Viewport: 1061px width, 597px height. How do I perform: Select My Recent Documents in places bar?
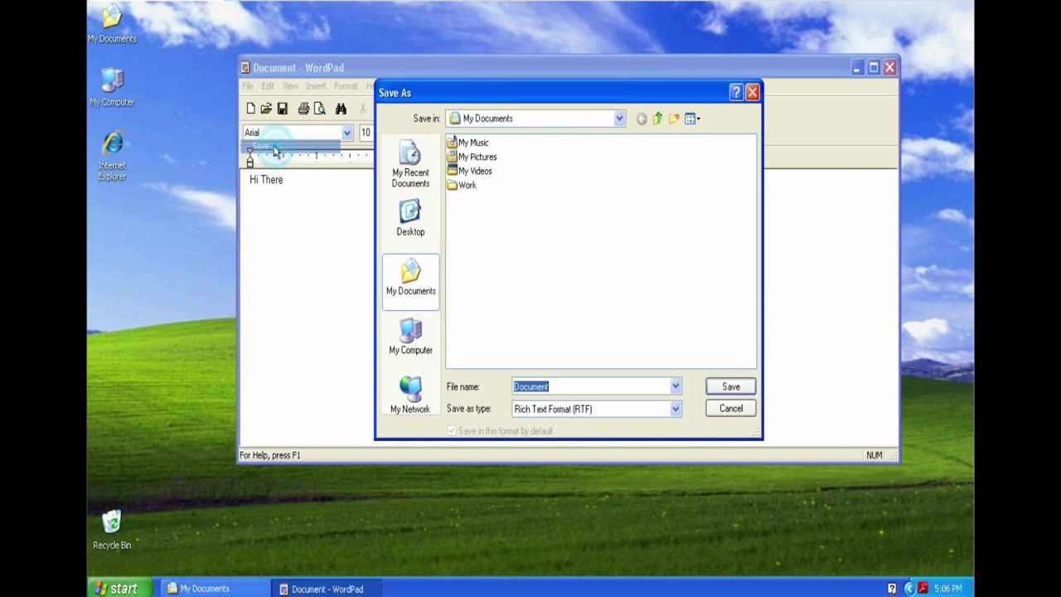point(410,165)
